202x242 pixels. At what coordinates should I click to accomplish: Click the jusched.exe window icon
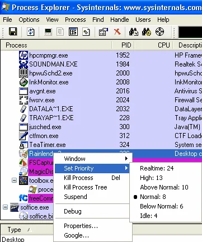[x=24, y=127]
